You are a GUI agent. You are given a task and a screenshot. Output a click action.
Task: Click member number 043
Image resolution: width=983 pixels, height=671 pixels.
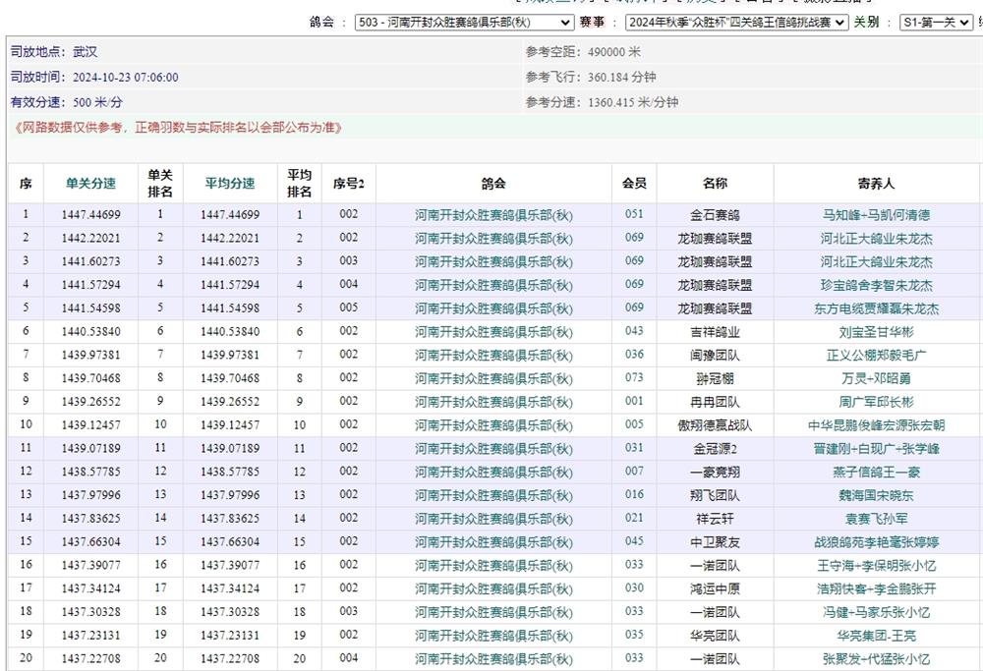pyautogui.click(x=634, y=331)
